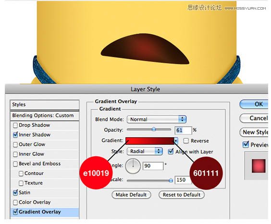Select the Gradient Overlay item
The width and height of the screenshot is (271, 224).
[x=45, y=212]
